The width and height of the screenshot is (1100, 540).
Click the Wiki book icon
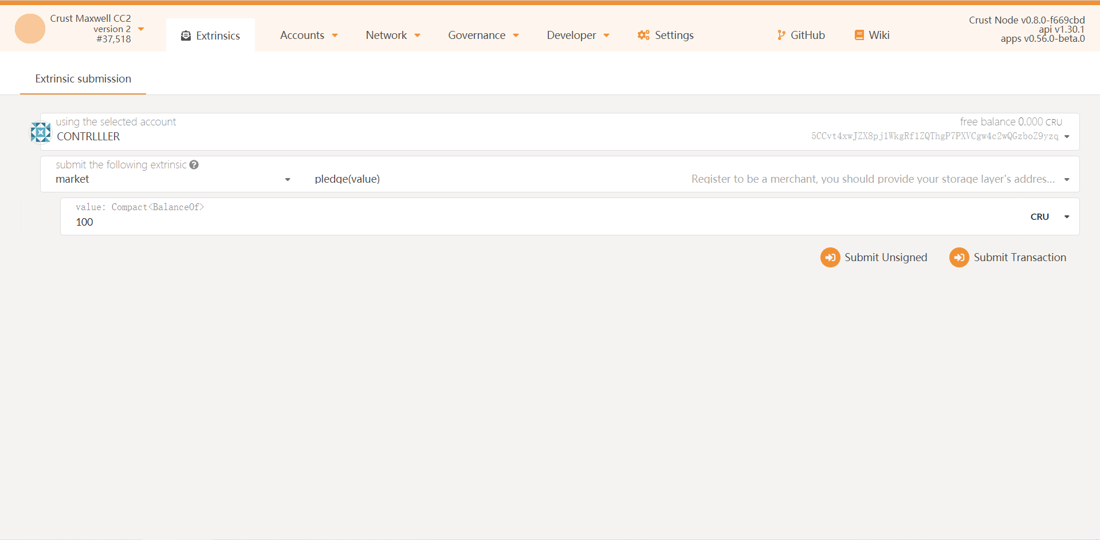[859, 36]
